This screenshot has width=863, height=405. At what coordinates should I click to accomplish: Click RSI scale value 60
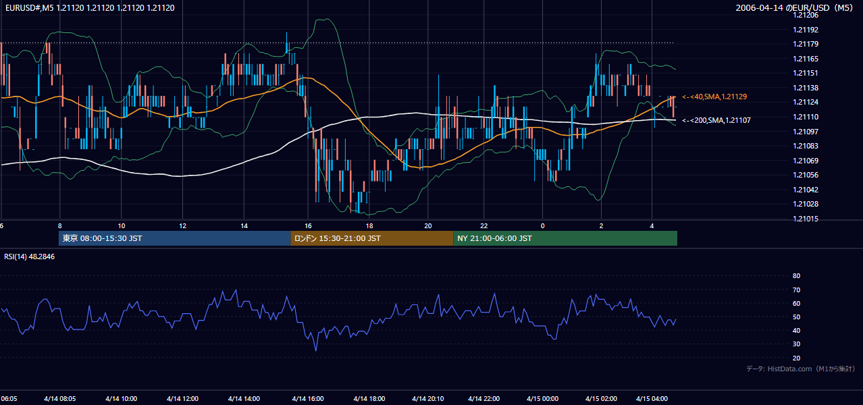(797, 303)
